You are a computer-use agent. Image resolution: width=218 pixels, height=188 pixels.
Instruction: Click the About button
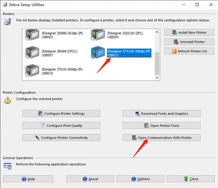pyautogui.click(x=90, y=179)
